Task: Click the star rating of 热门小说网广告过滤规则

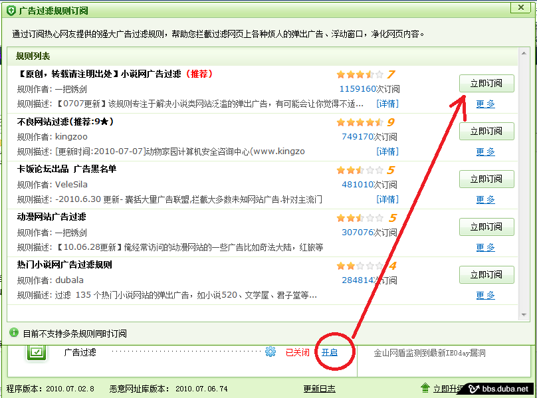Action: click(x=360, y=266)
